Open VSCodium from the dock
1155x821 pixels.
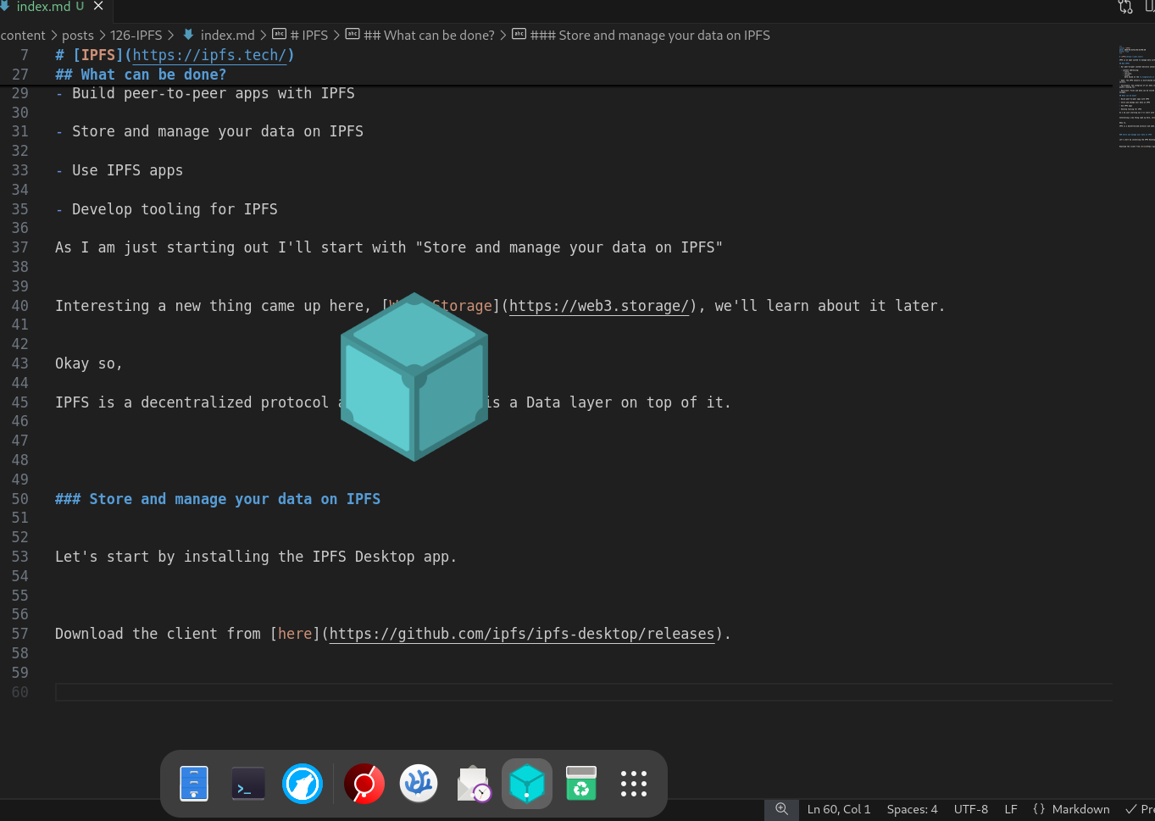(x=419, y=783)
